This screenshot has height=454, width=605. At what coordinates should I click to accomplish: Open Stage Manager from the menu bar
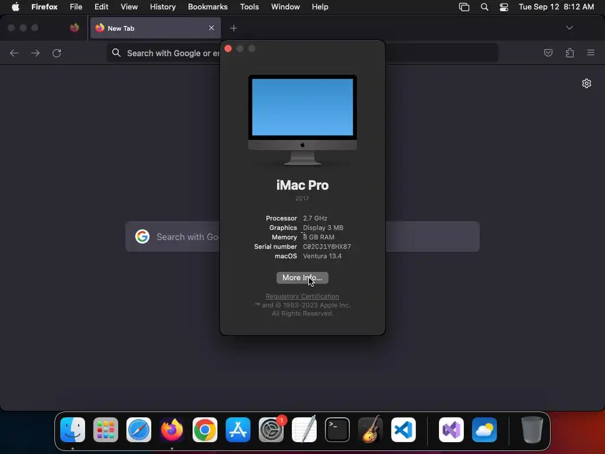464,7
